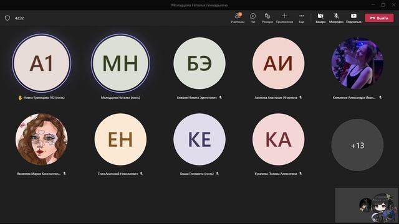Show the +13 additional participants
Image resolution: width=399 pixels, height=224 pixels.
coord(357,145)
